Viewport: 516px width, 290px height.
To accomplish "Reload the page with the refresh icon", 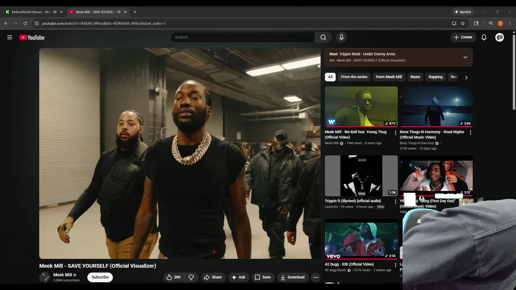I will coord(25,23).
